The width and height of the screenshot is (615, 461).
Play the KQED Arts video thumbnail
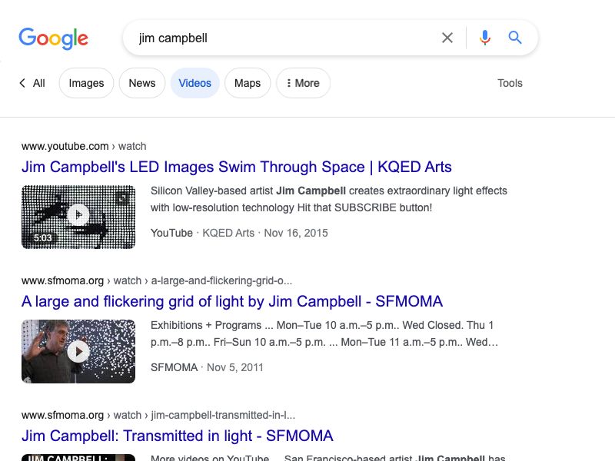[x=78, y=217]
